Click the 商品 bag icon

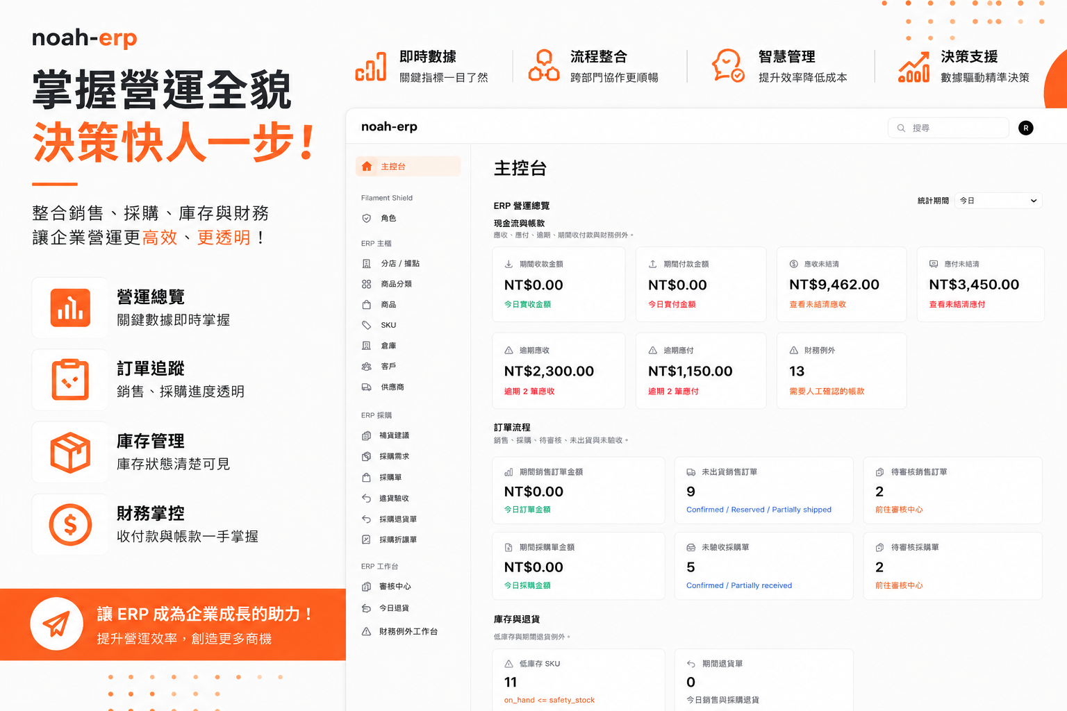pyautogui.click(x=366, y=305)
